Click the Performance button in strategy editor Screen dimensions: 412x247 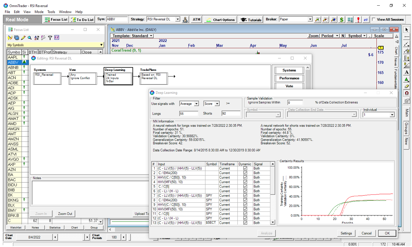289,78
